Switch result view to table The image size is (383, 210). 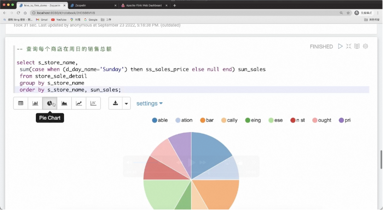[x=21, y=103]
